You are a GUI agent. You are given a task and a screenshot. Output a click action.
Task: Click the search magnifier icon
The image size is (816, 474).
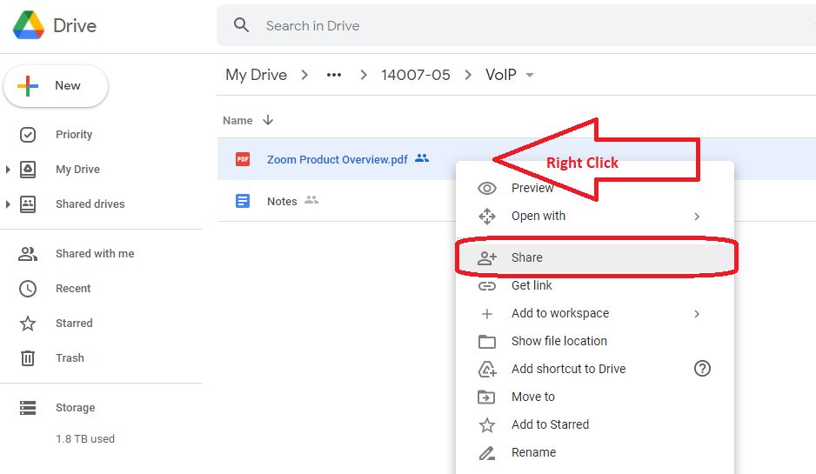tap(241, 25)
